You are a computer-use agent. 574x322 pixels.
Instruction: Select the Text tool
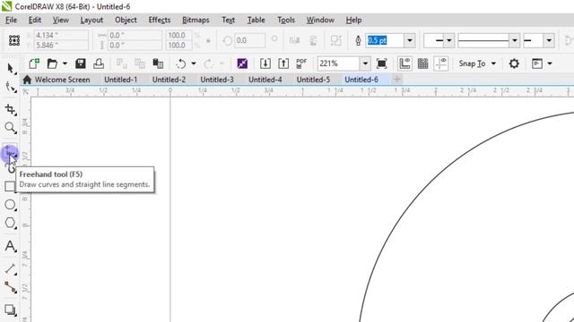[x=10, y=246]
